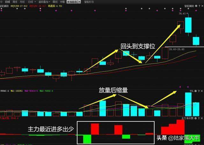Click the green MA3 volume average value
Image resolution: width=204 pixels, height=145 pixels.
[x=46, y=91]
